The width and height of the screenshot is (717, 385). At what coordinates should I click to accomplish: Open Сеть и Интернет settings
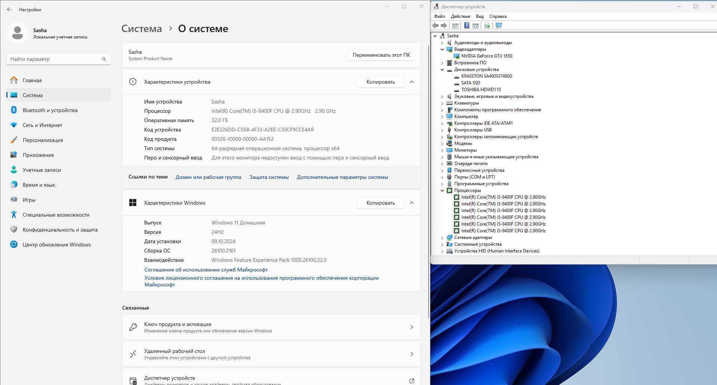[59, 125]
